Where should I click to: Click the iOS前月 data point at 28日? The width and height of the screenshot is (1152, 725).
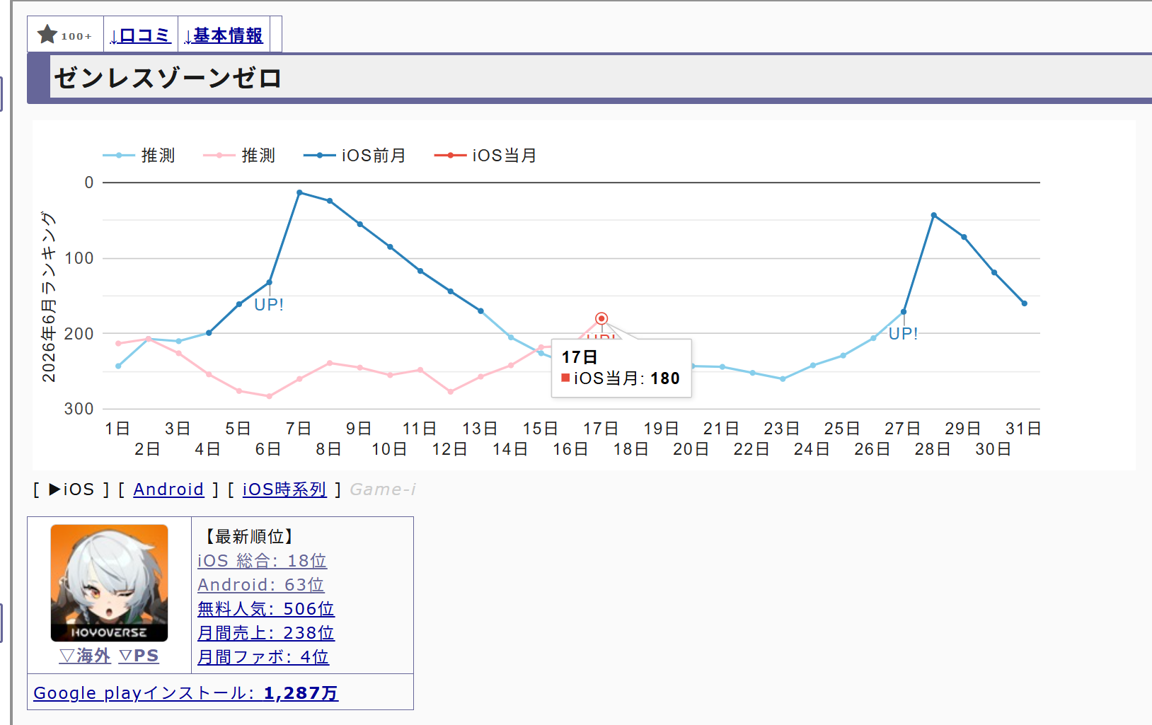click(934, 215)
